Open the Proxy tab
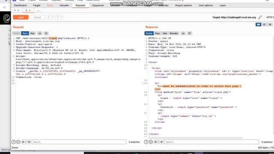 point(50,6)
